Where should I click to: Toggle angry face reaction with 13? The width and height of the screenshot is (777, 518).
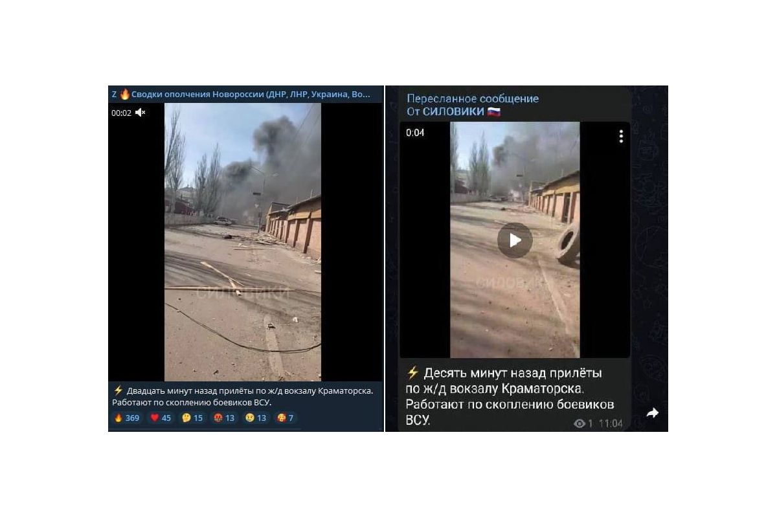225,418
